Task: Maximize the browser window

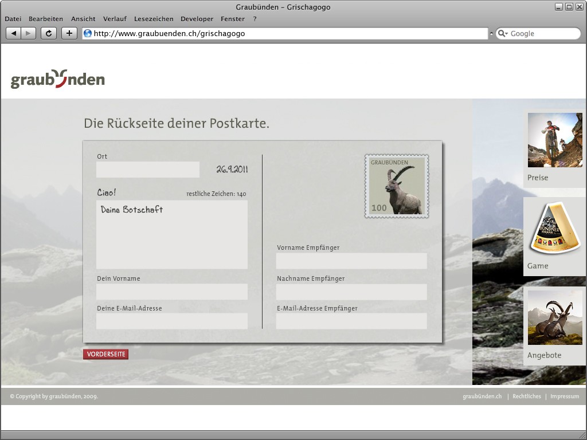Action: click(x=569, y=7)
